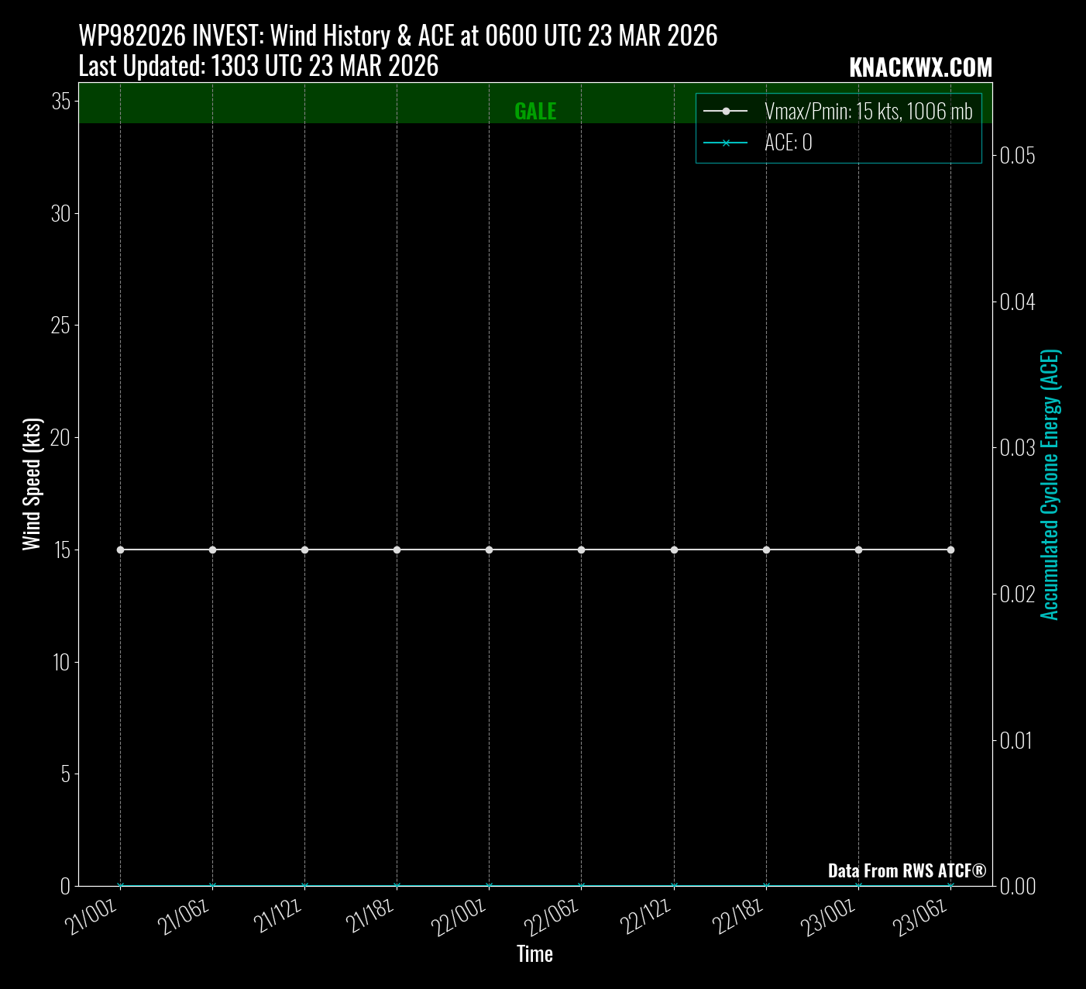
Task: Open the KNACKWX.COM watermark link
Action: (x=920, y=68)
